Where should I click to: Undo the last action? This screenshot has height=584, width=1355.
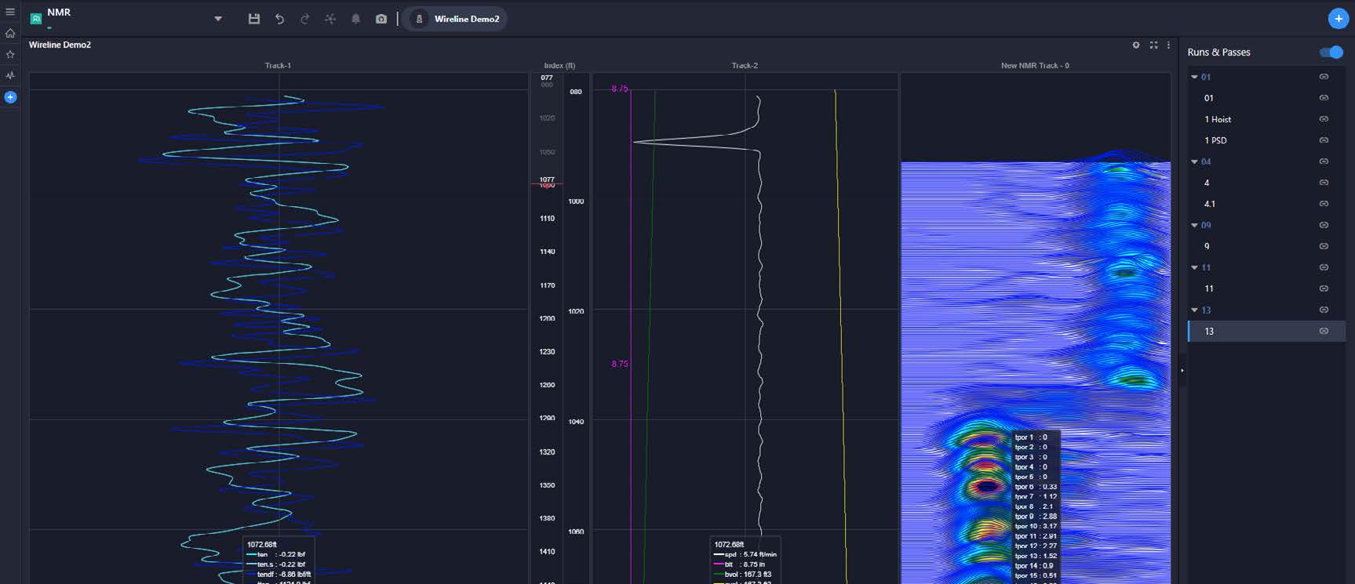(x=279, y=19)
